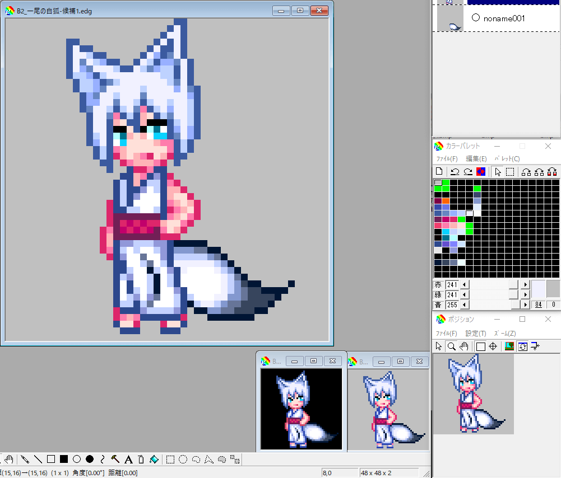
Task: Click the square frame icon in Position window
Action: coord(481,346)
